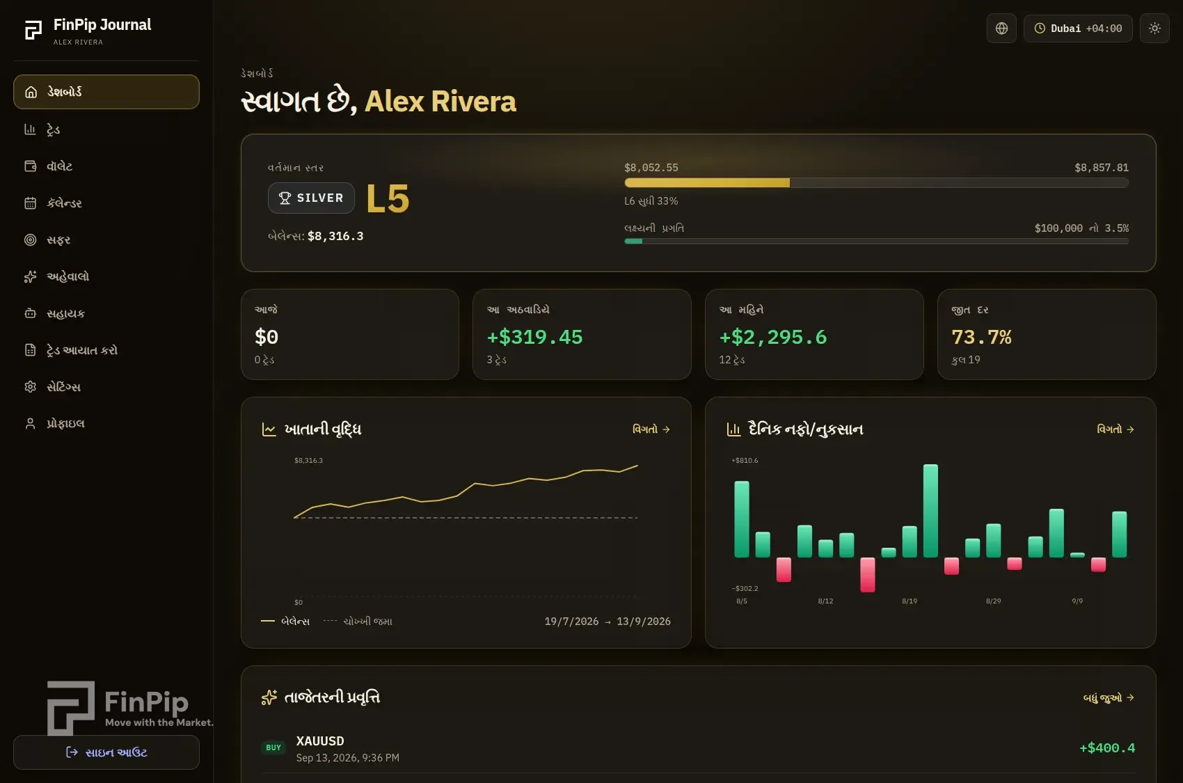Open the Dubai +04:00 timezone selector

point(1078,29)
